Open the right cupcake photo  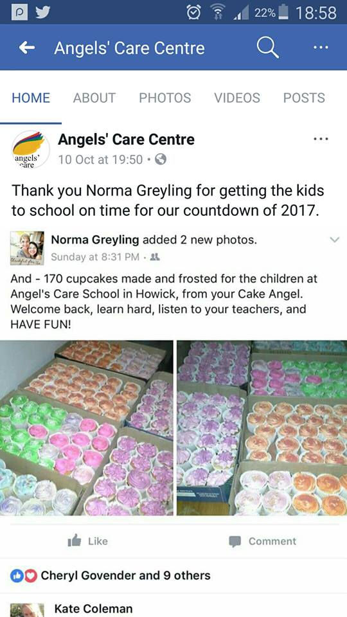[262, 428]
